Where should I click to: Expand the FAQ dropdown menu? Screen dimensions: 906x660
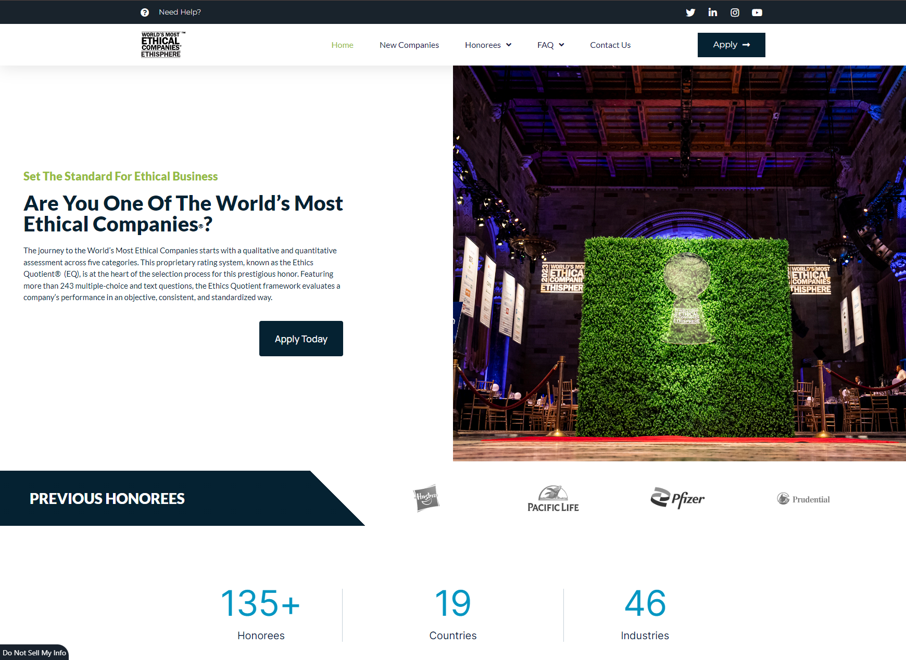[550, 45]
